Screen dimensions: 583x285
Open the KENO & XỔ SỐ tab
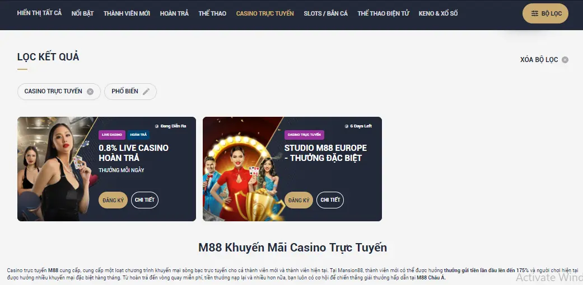click(438, 13)
